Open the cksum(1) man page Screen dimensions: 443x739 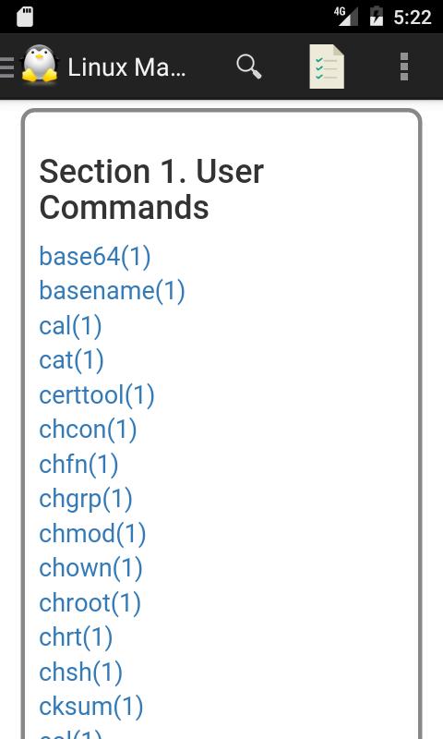90,707
